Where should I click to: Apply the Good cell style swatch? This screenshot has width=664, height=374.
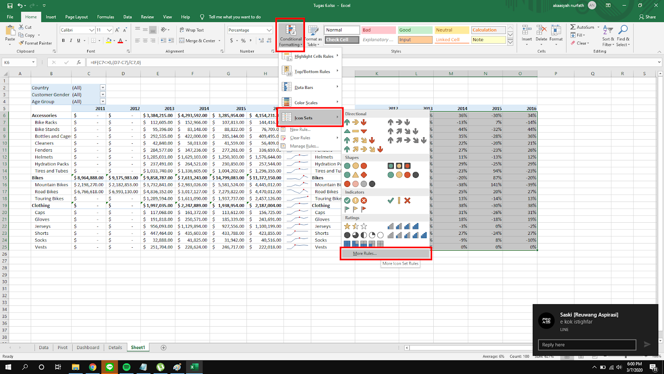click(415, 30)
